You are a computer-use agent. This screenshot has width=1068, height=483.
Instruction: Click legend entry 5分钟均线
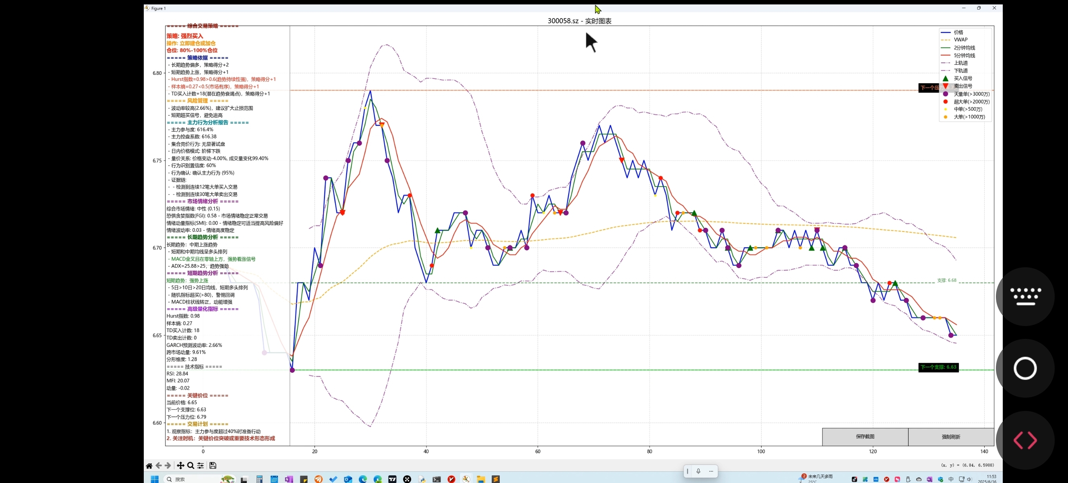(964, 56)
